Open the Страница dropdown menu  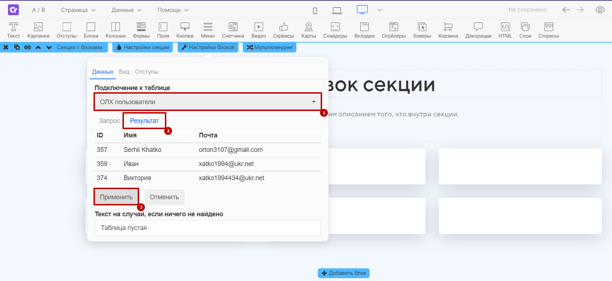pos(78,10)
